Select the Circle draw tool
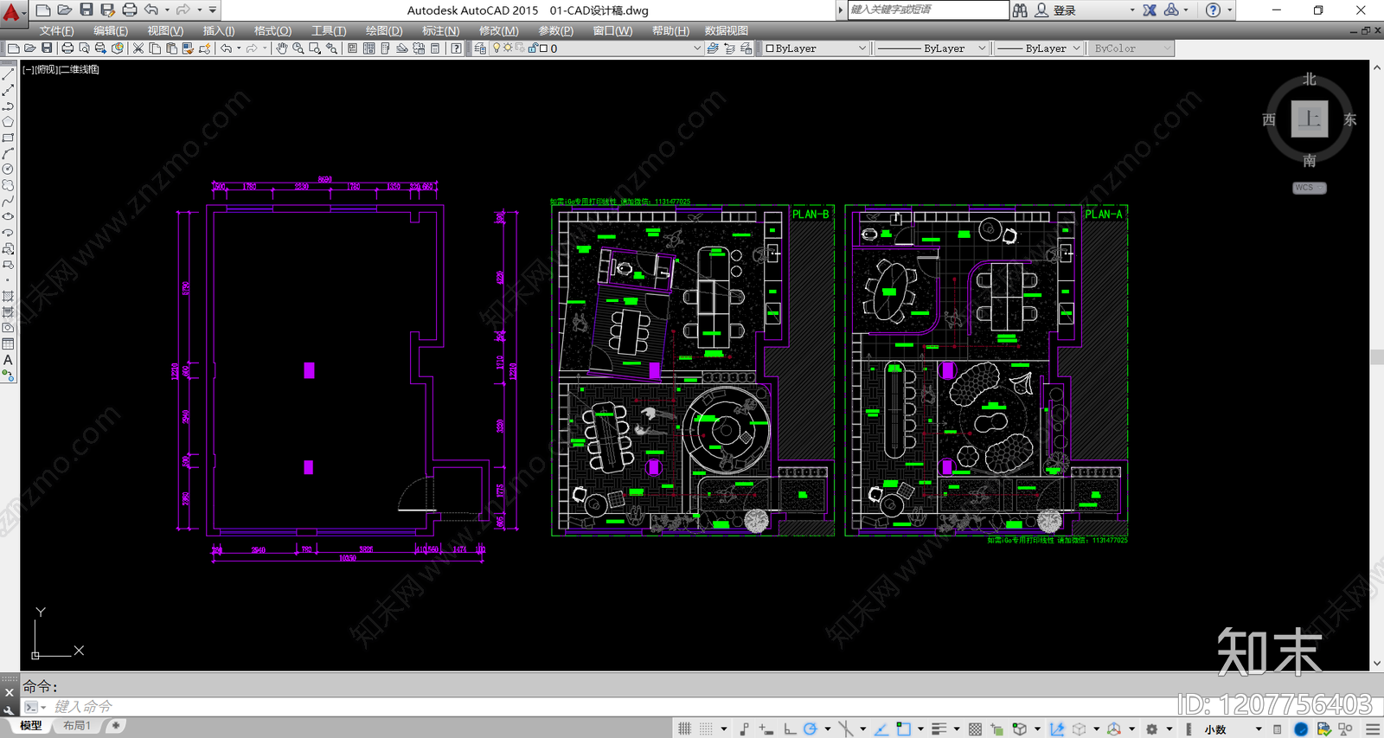The width and height of the screenshot is (1384, 738). [8, 170]
